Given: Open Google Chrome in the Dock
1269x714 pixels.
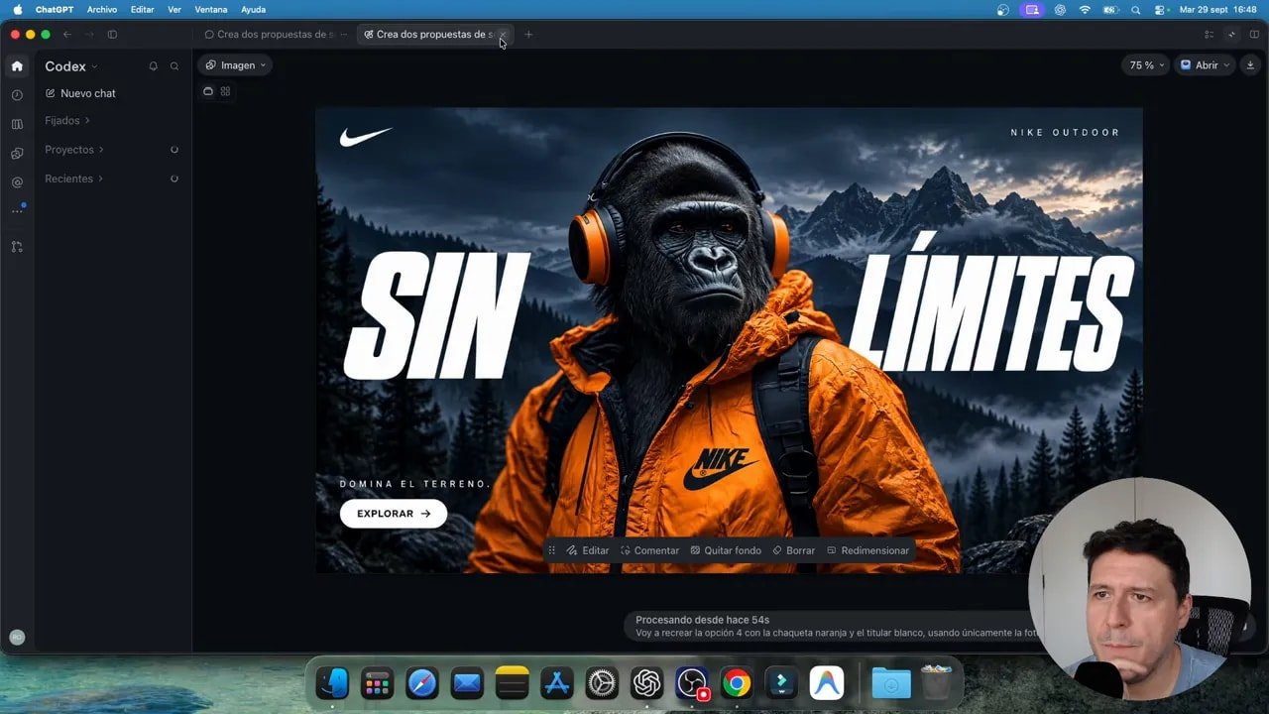Looking at the screenshot, I should pos(736,683).
